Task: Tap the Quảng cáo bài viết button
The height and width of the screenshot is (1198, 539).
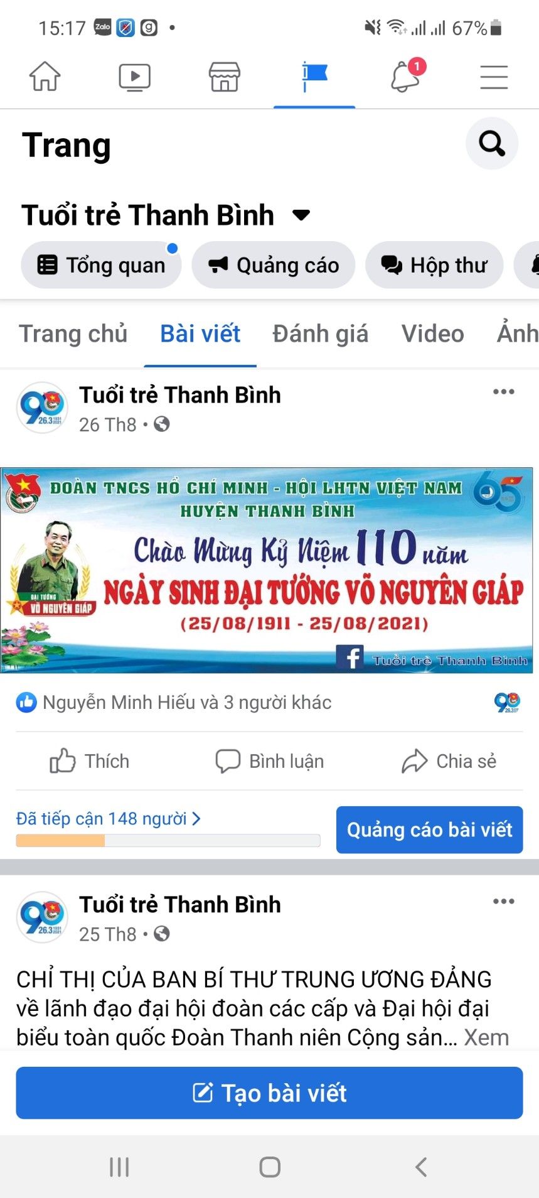Action: coord(429,829)
